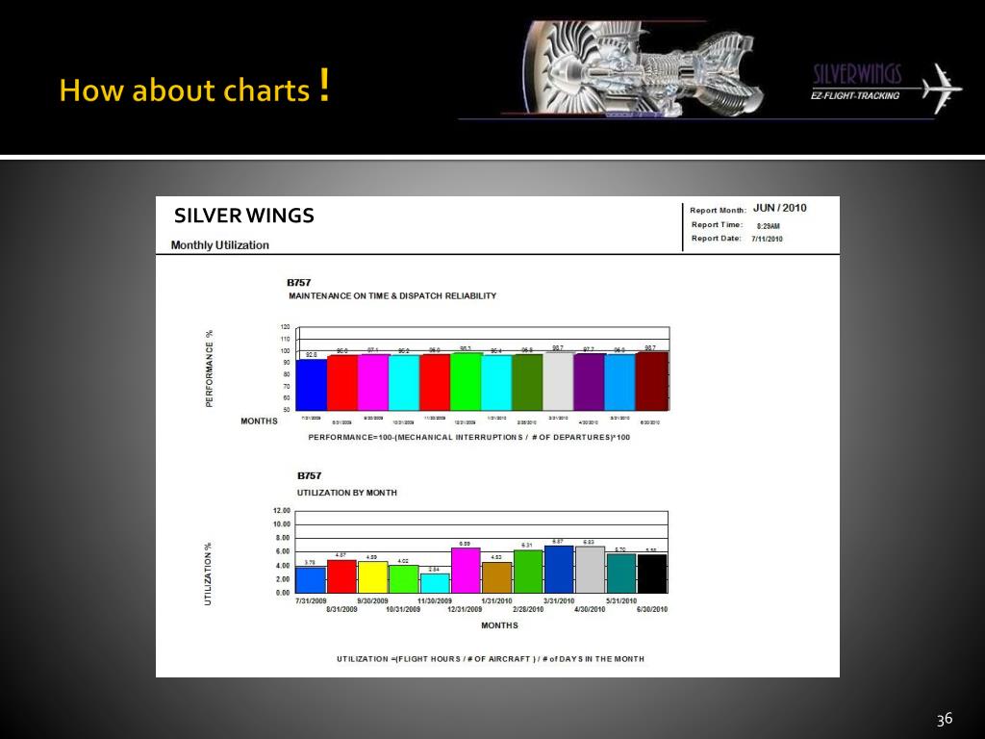Click the 3.79 value above the blue bar

point(310,562)
